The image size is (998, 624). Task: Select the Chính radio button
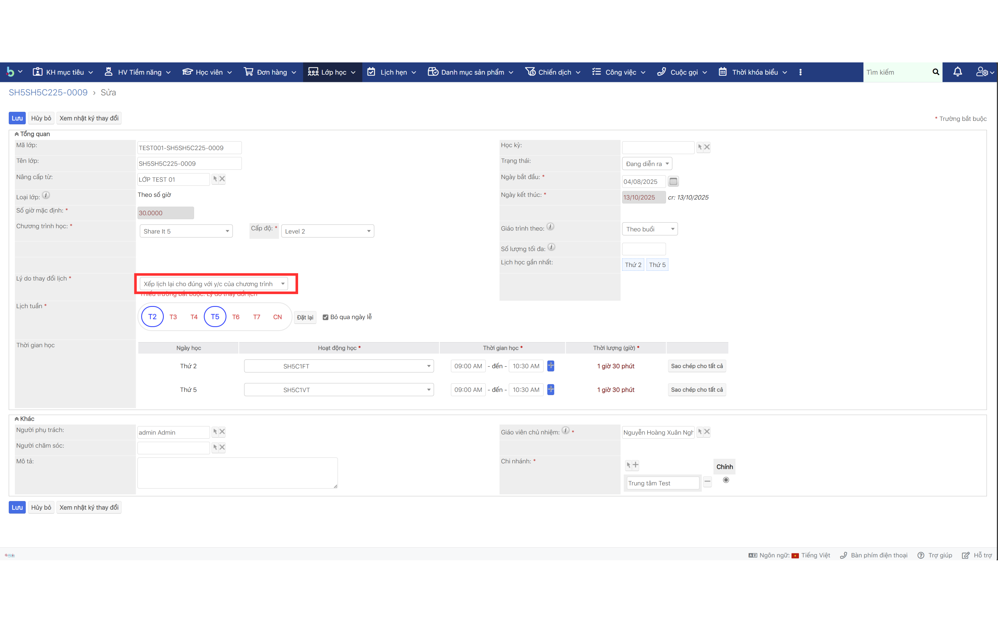click(726, 480)
